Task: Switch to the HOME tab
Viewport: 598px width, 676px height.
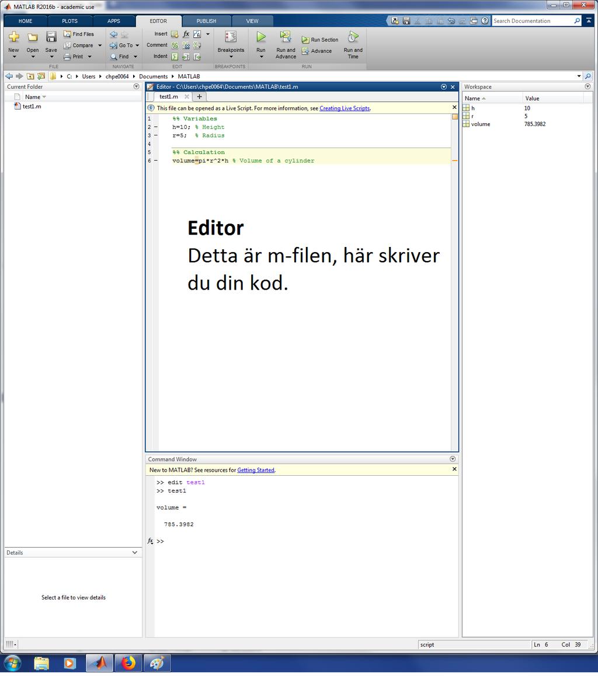Action: click(26, 21)
